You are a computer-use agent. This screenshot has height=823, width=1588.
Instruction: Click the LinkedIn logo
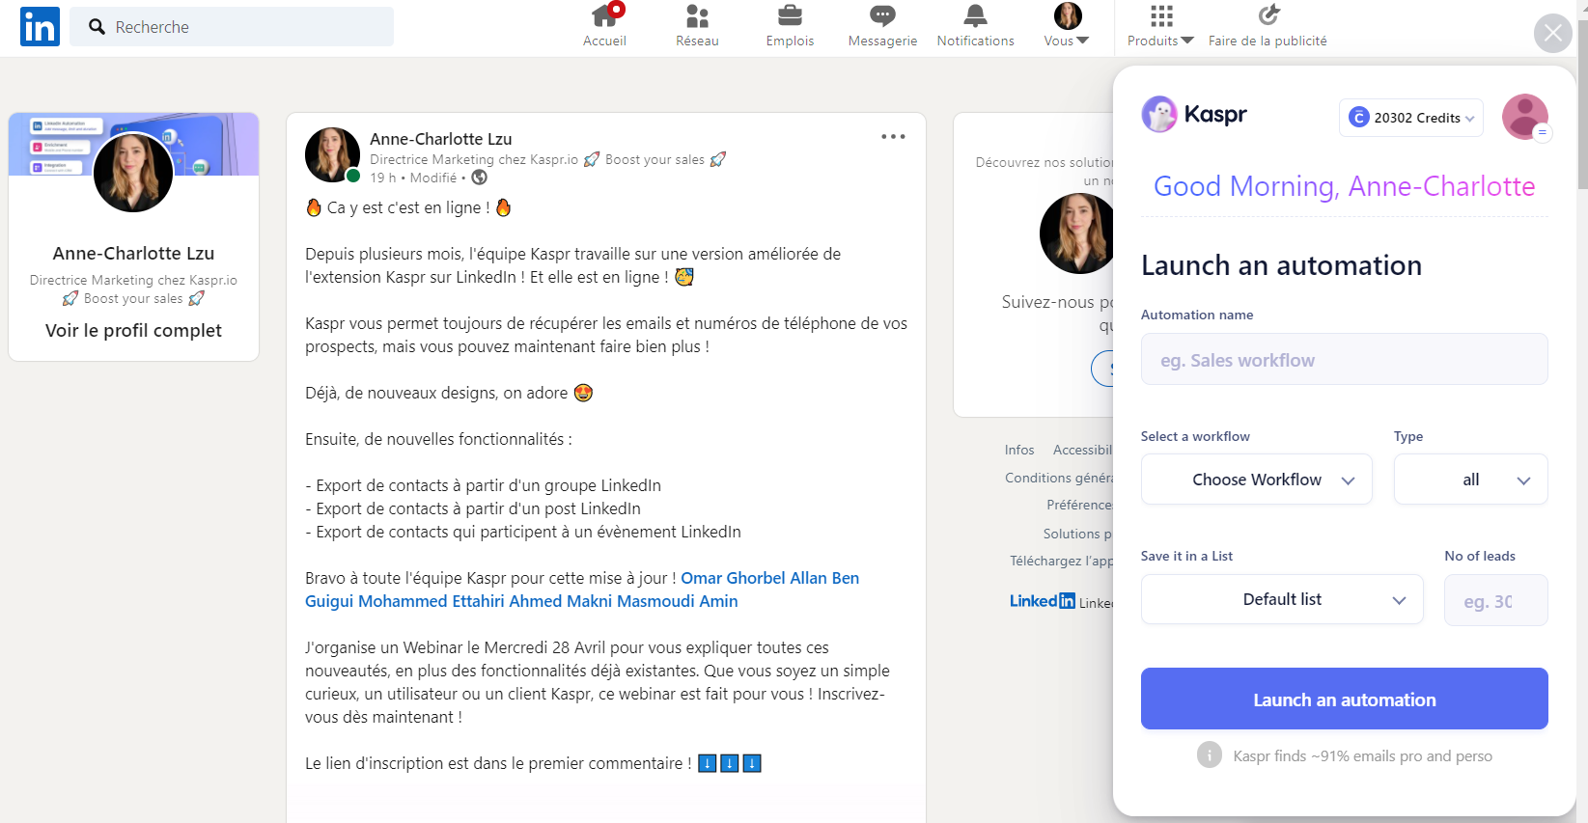pyautogui.click(x=40, y=26)
